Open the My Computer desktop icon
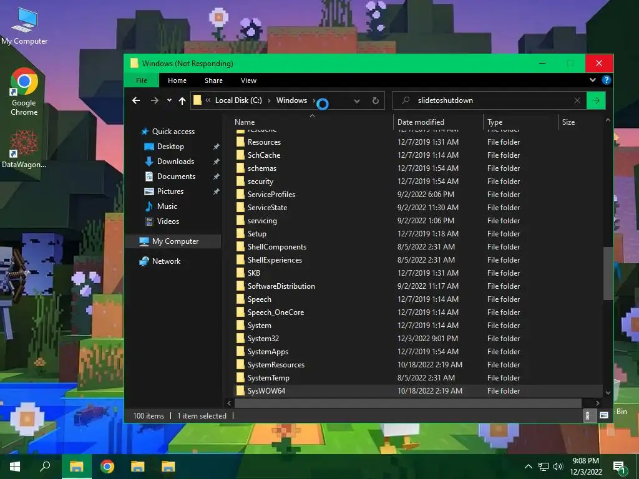Screen dimensions: 639x479 [x=24, y=26]
